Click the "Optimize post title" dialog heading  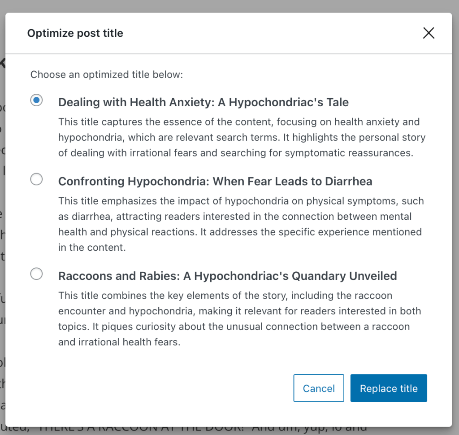[75, 33]
